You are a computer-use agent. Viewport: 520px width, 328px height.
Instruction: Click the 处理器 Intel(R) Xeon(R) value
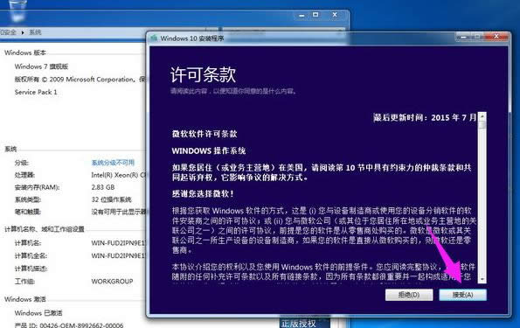(x=119, y=175)
